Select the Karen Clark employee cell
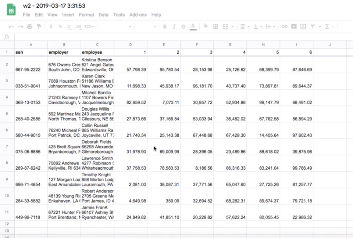The width and height of the screenshot is (353, 238). click(x=97, y=81)
